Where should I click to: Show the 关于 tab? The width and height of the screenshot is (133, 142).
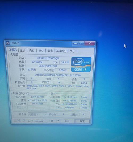[73, 51]
